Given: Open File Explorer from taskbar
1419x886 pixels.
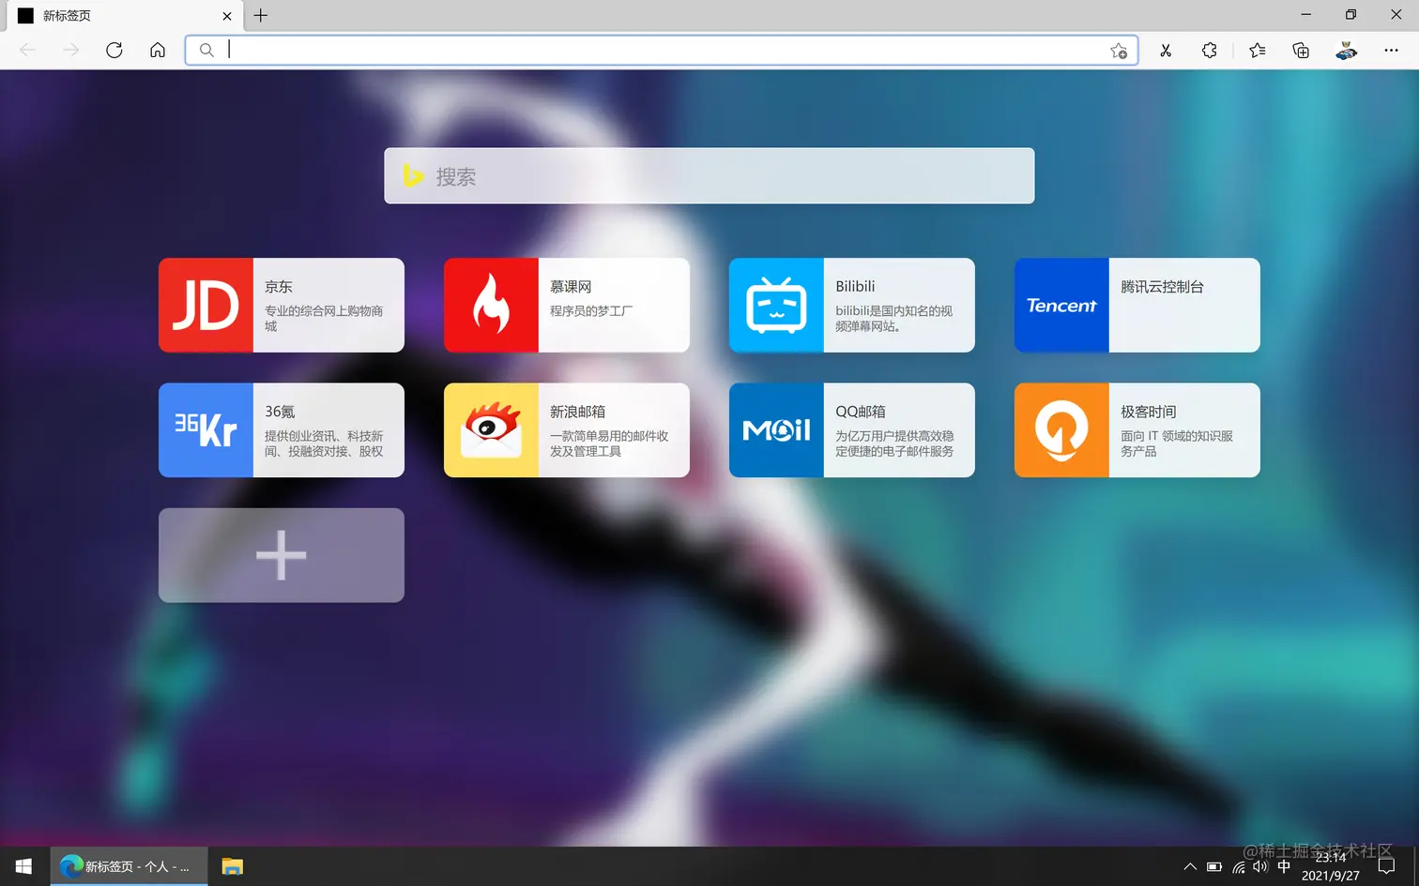Looking at the screenshot, I should (232, 866).
